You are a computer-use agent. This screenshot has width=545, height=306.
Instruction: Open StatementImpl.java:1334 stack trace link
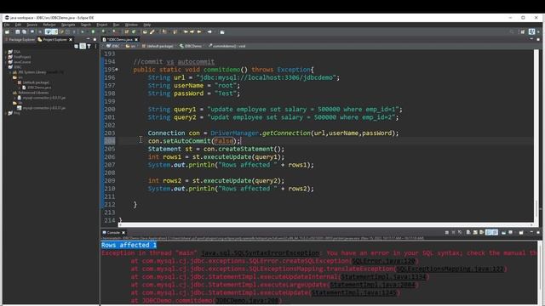tap(383, 277)
